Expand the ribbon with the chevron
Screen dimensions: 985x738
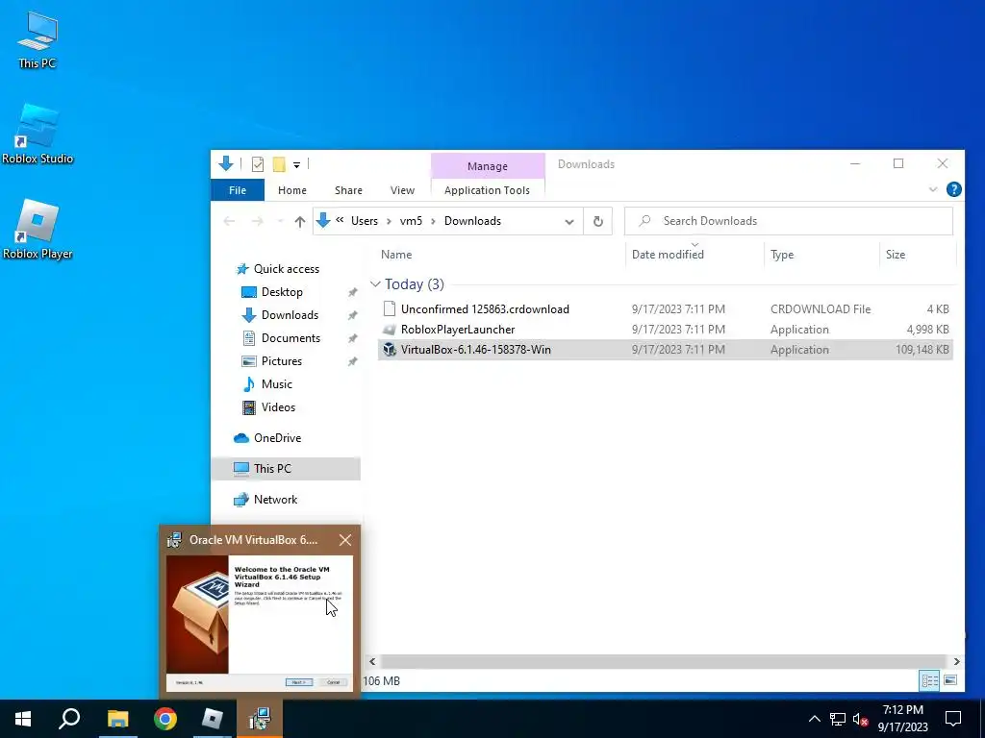click(933, 189)
